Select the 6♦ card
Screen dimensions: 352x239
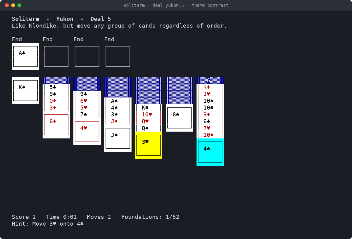pyautogui.click(x=56, y=125)
